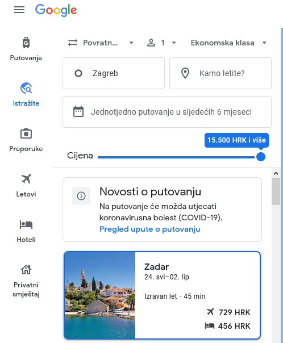Click the 'Kamo letite?' destination field
The width and height of the screenshot is (283, 343).
pyautogui.click(x=220, y=73)
